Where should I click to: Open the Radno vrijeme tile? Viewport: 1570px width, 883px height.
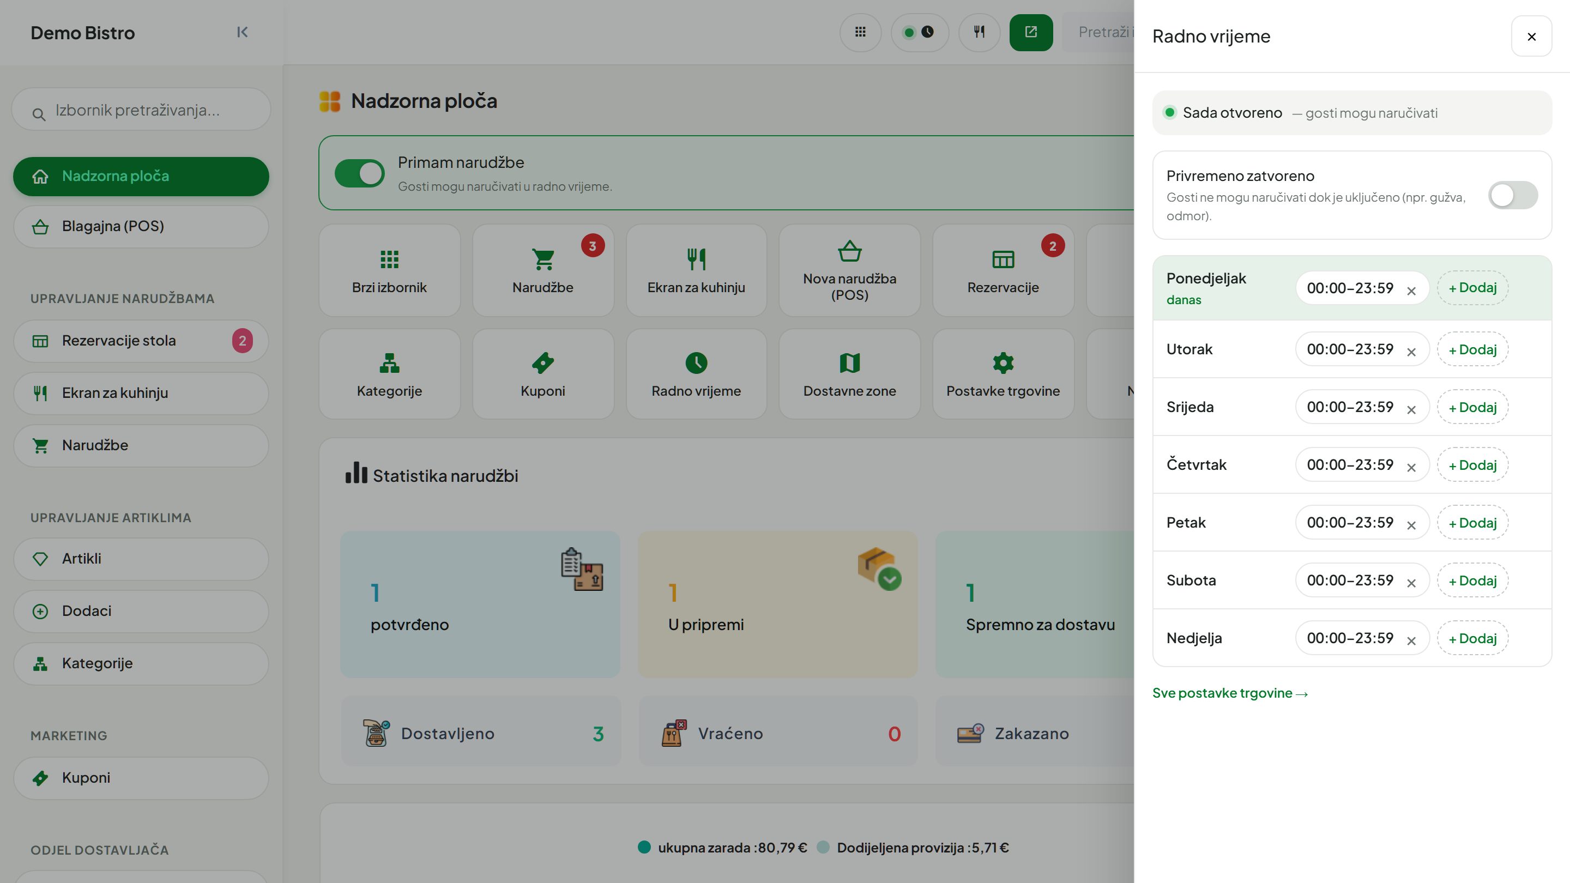click(696, 373)
